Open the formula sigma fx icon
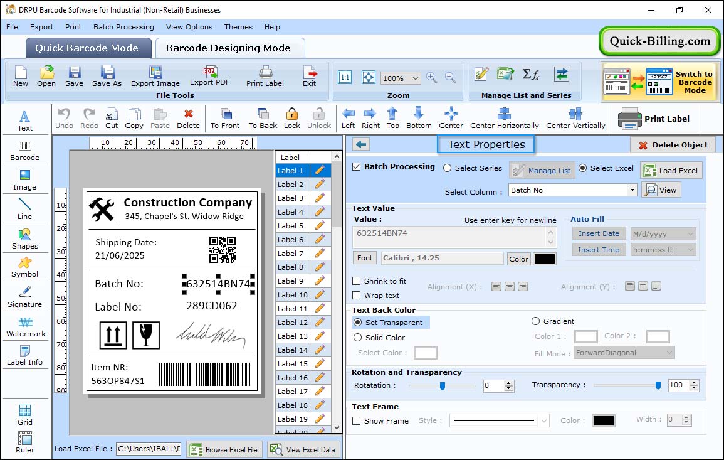Screen dimensions: 724x460 click(x=531, y=75)
